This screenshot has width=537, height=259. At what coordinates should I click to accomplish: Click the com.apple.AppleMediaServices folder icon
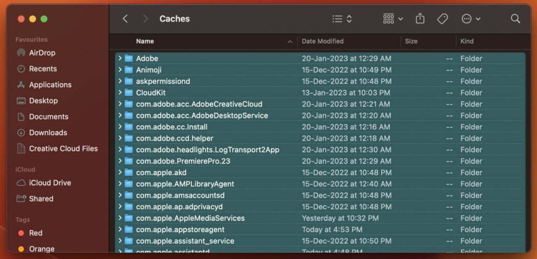click(x=129, y=218)
